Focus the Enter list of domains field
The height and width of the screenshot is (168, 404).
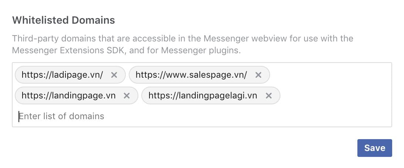coord(148,116)
